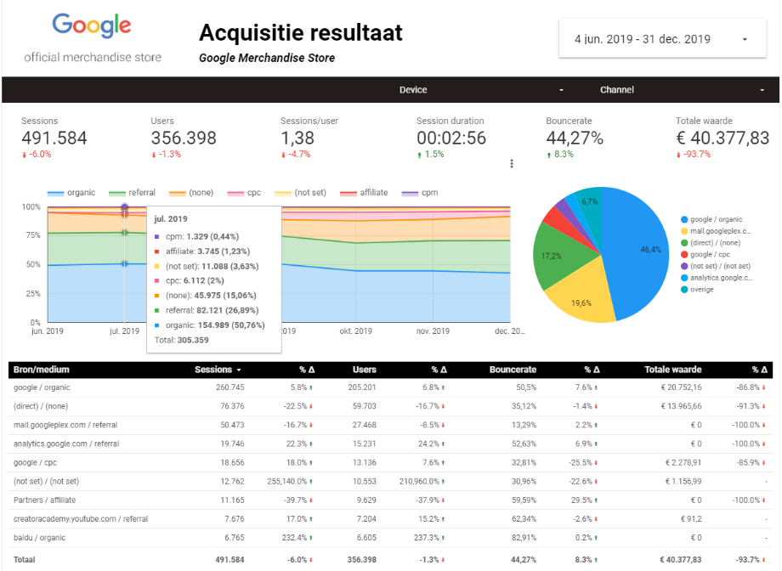Click the green referral data point marker
The width and height of the screenshot is (782, 571).
coord(125,232)
